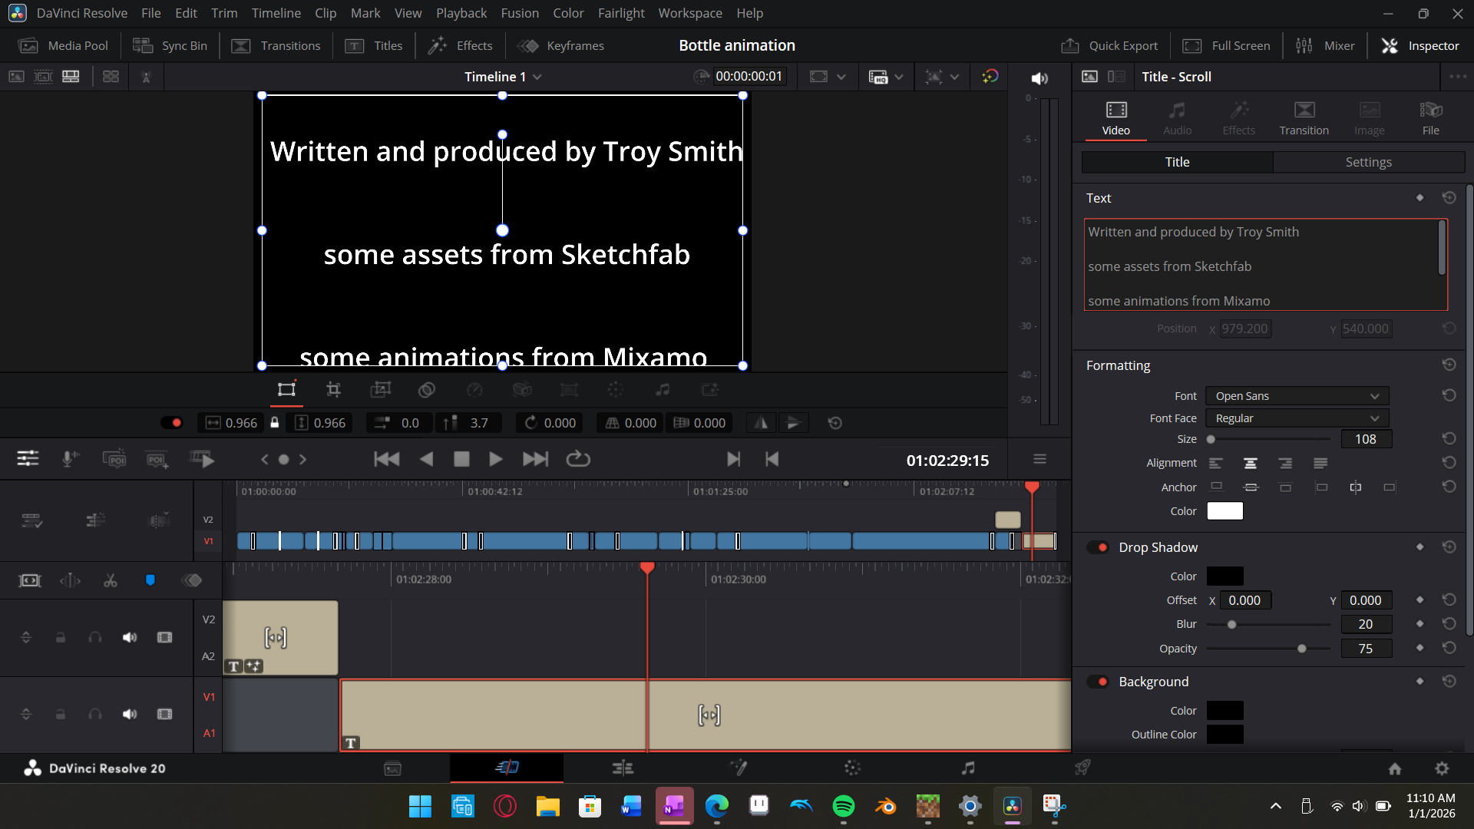Open the Font Face dropdown Regular
The height and width of the screenshot is (829, 1474).
click(1297, 418)
